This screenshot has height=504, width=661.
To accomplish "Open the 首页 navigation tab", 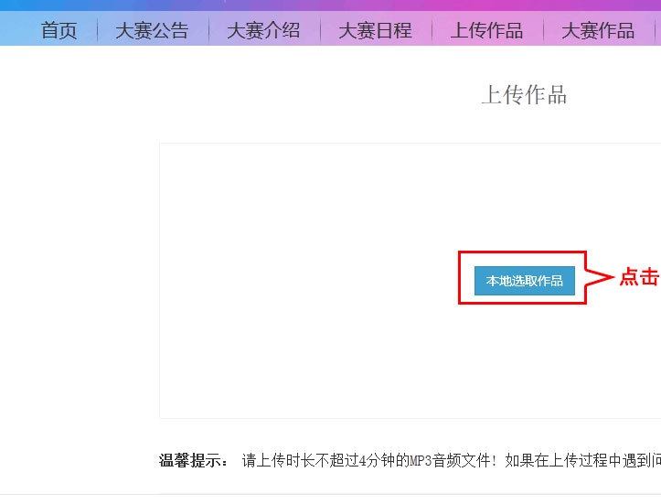I will 59,30.
